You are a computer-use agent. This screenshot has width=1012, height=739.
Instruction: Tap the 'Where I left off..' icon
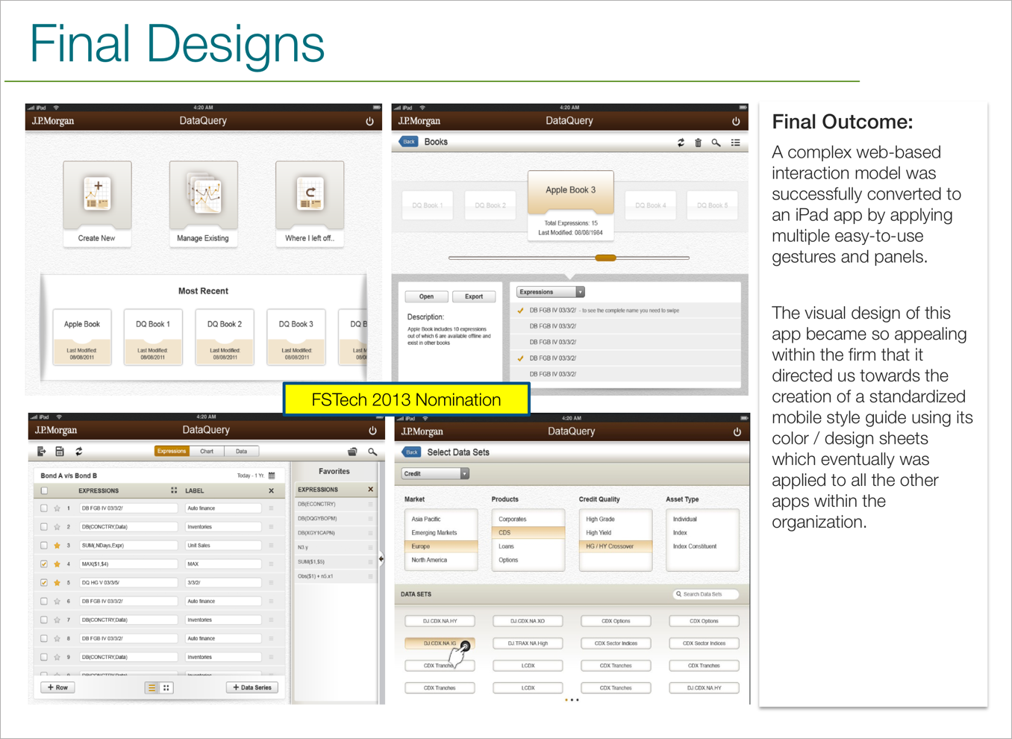[310, 194]
